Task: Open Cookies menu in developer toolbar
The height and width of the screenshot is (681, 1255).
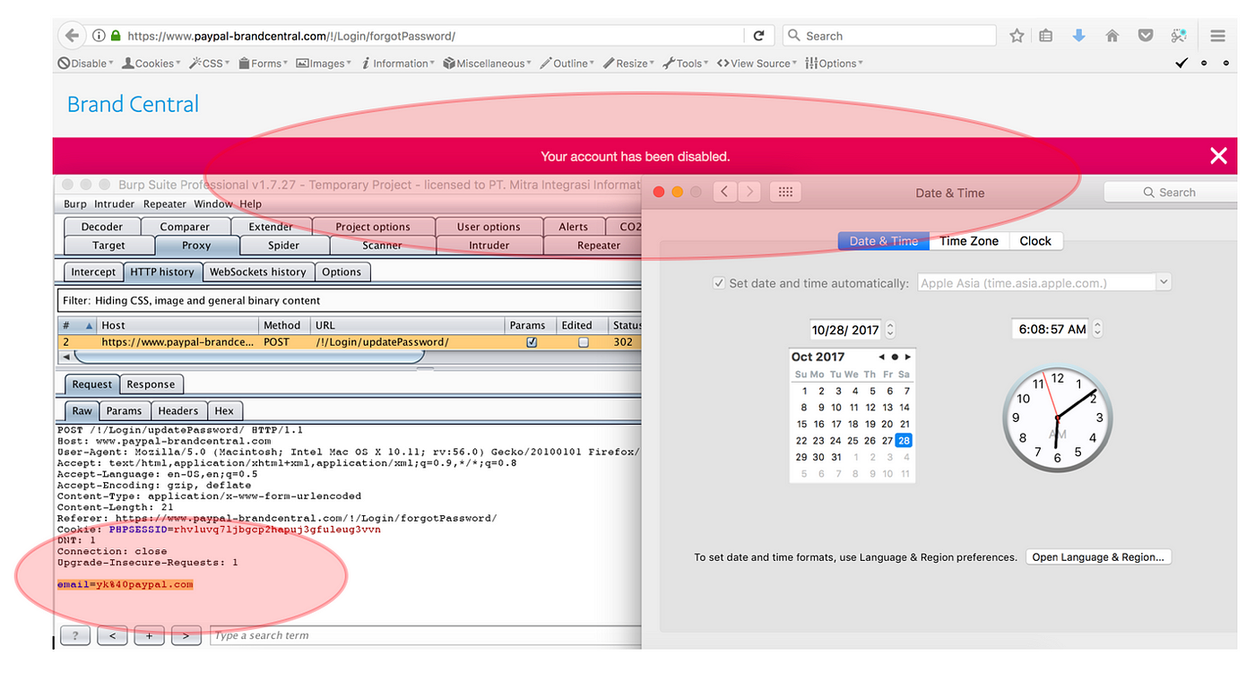Action: click(x=151, y=64)
